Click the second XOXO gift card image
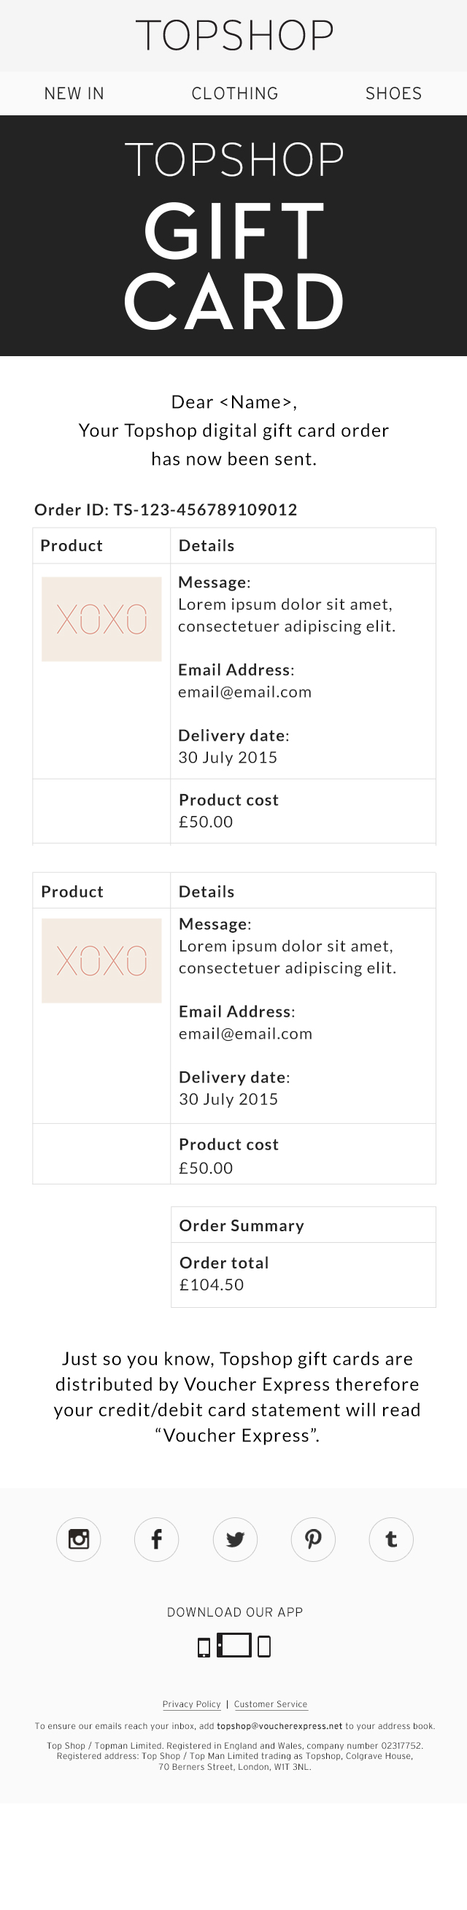This screenshot has height=1910, width=467. pyautogui.click(x=101, y=961)
